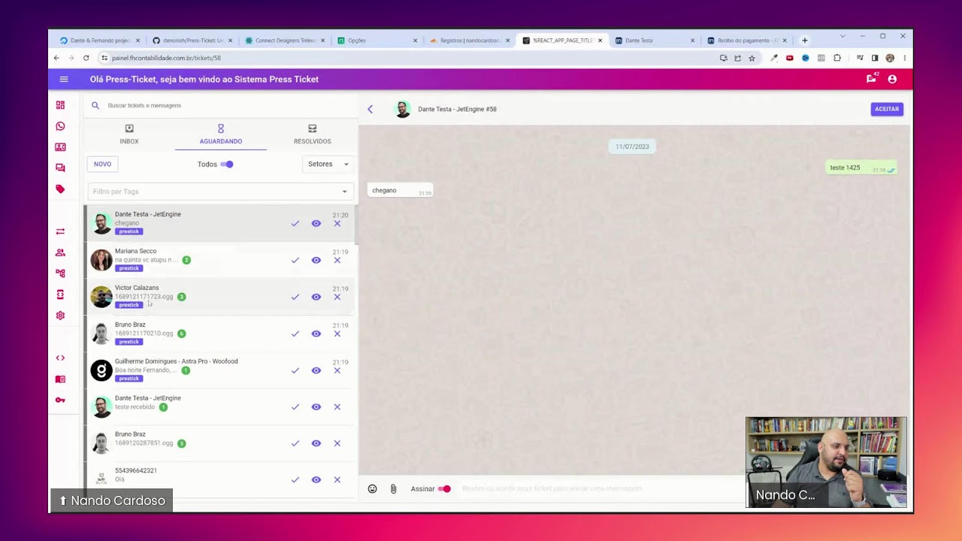Screen dimensions: 962x541
Task: Switch to the AGUARDANDO tab
Action: click(221, 134)
